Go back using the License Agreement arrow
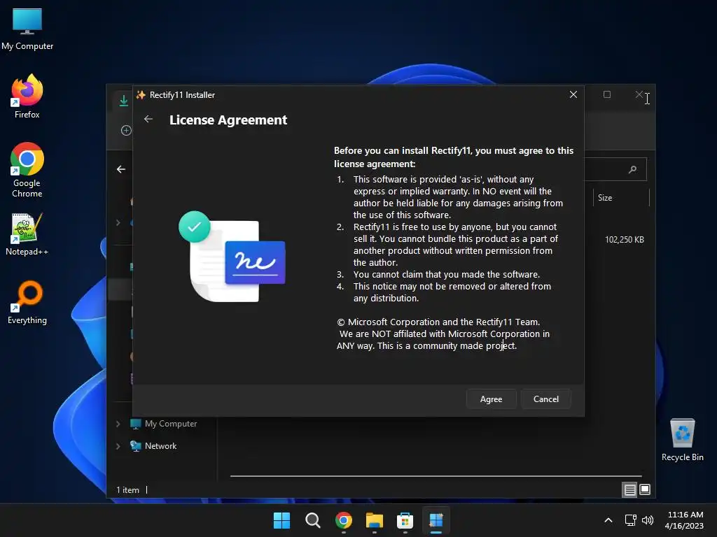 [x=148, y=119]
